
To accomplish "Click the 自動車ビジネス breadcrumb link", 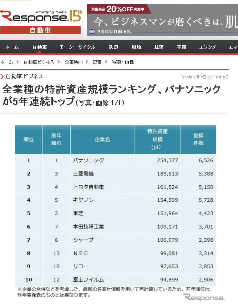I will click(x=39, y=62).
